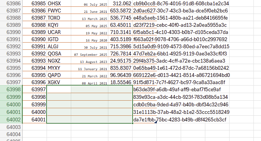Select the date 13 August 2023

pos(89,61)
